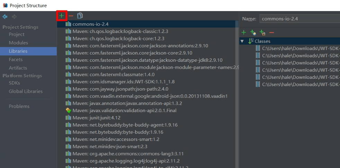Open the Artifacts settings section

tap(18, 68)
